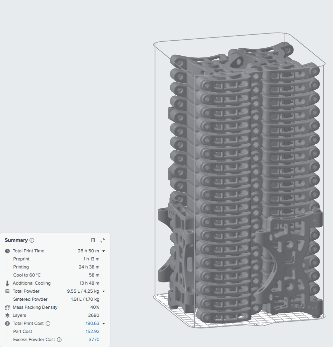333x347 pixels.
Task: Click the Part Cost value 152.93
Action: point(93,331)
